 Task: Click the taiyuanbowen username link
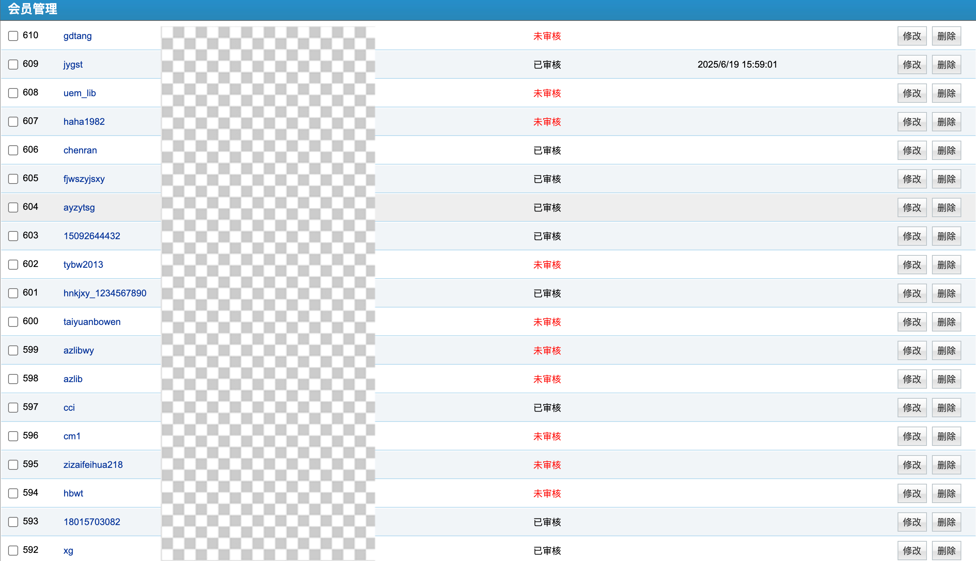92,322
